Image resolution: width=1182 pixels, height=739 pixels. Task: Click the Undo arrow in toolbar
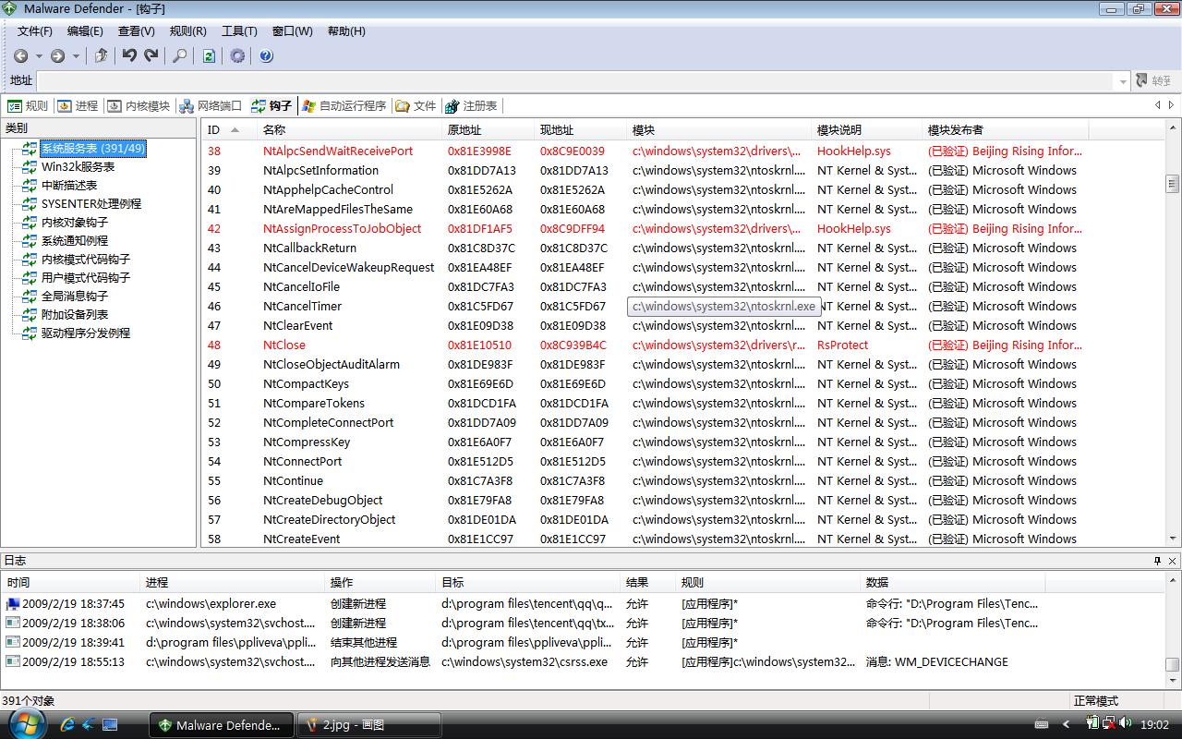[x=129, y=56]
